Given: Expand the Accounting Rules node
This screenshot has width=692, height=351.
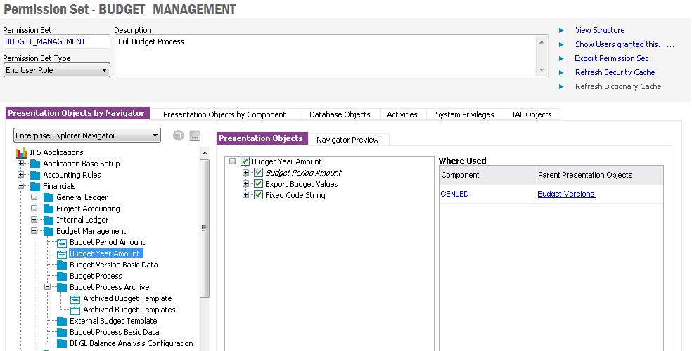Looking at the screenshot, I should tap(20, 174).
